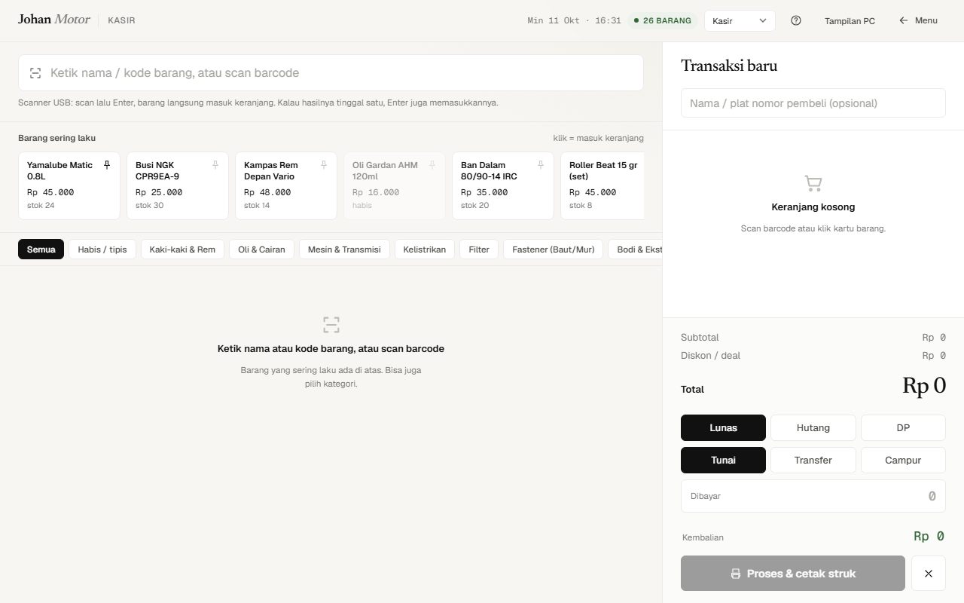Choose Campur payment method
This screenshot has width=964, height=603.
click(x=903, y=460)
